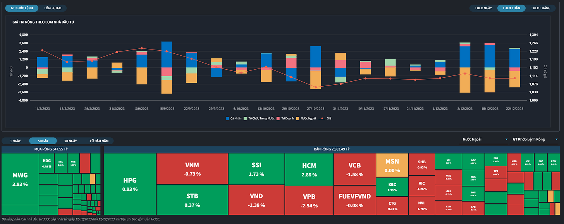This screenshot has width=564, height=224.
Task: Click the blue Cá Nhân bar for 15/9/2023
Action: [x=167, y=55]
